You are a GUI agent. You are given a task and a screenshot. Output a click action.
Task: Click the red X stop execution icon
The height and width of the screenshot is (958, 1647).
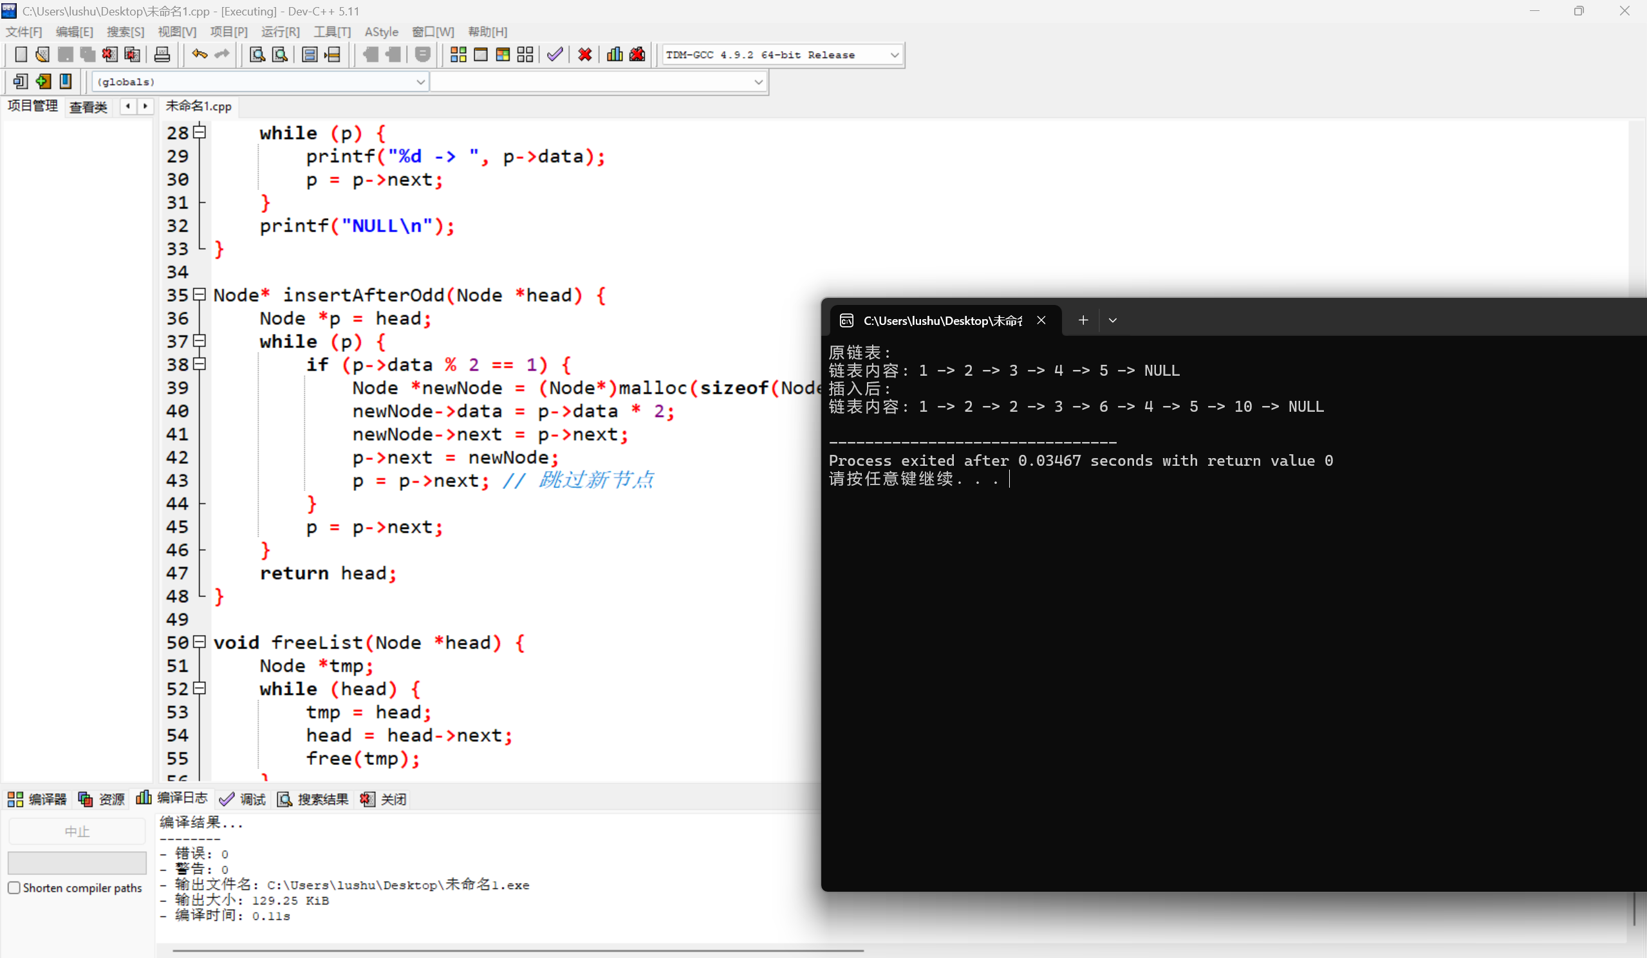585,55
